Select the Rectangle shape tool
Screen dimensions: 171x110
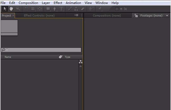(48, 9)
